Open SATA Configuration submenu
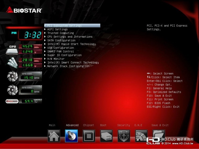199x149 pixels. click(61, 40)
